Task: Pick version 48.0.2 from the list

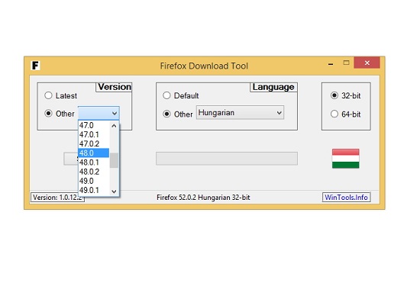Action: coord(94,172)
